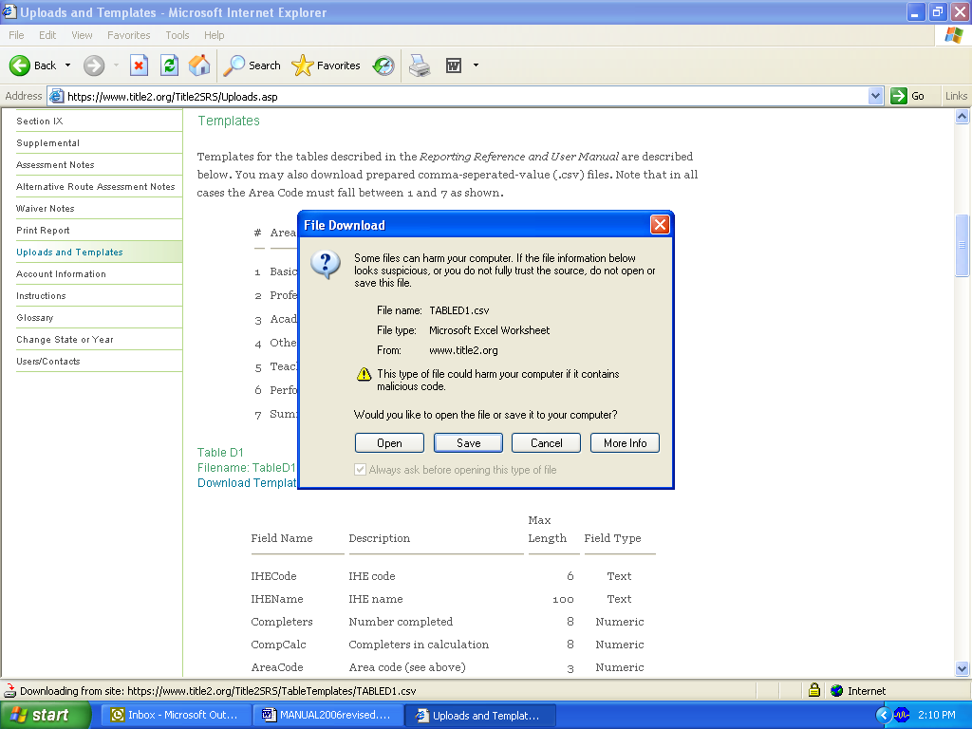Open the Tools menu
Screen dimensions: 972x729
[x=177, y=35]
